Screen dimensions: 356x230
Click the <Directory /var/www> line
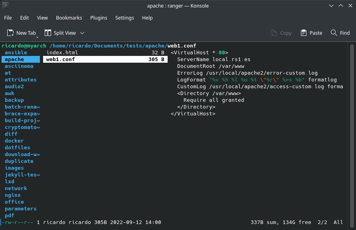coord(209,93)
